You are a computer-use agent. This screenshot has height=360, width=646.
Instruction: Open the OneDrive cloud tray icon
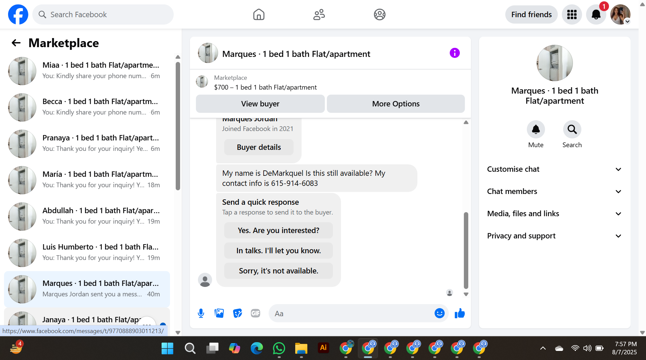pos(559,348)
